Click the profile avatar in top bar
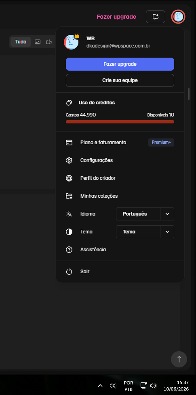The width and height of the screenshot is (196, 395). [178, 17]
